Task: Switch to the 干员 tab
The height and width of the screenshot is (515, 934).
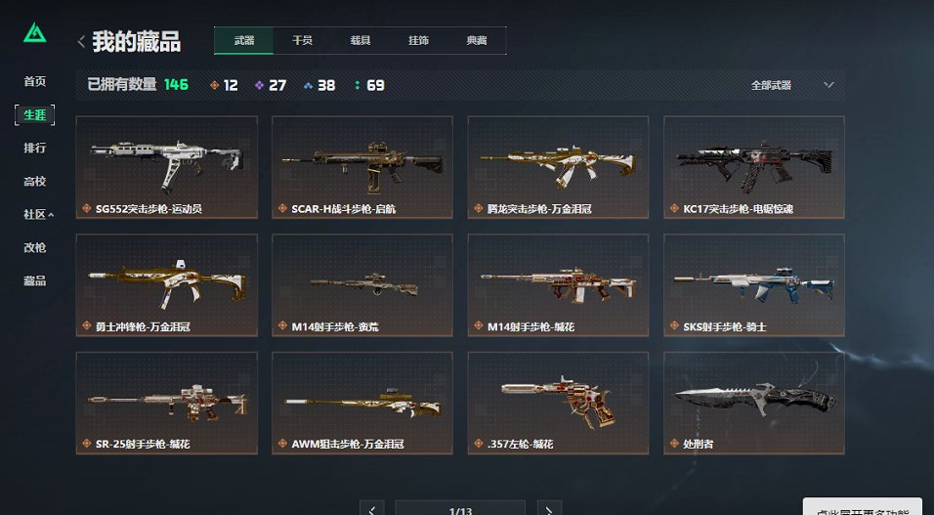Action: click(302, 40)
